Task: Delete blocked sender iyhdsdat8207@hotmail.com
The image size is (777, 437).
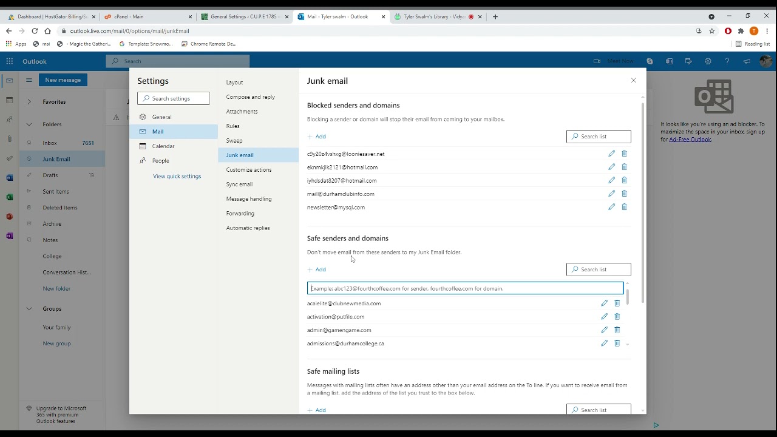Action: click(x=624, y=180)
